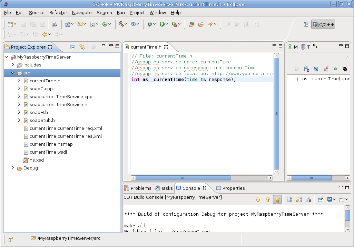Toggle Scroll Lock in console
The width and height of the screenshot is (354, 247).
click(x=299, y=199)
